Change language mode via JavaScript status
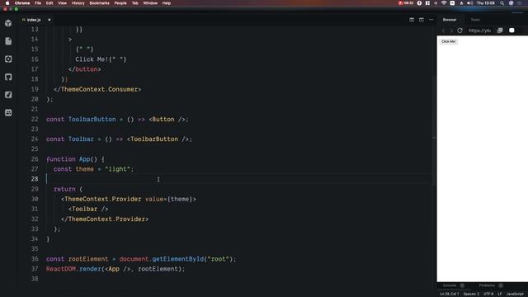This screenshot has height=297, width=528. pyautogui.click(x=515, y=294)
